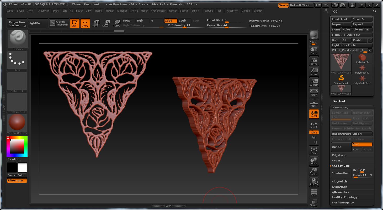This screenshot has height=210, width=383.
Task: Select the Move transform tool
Action: [x=95, y=23]
